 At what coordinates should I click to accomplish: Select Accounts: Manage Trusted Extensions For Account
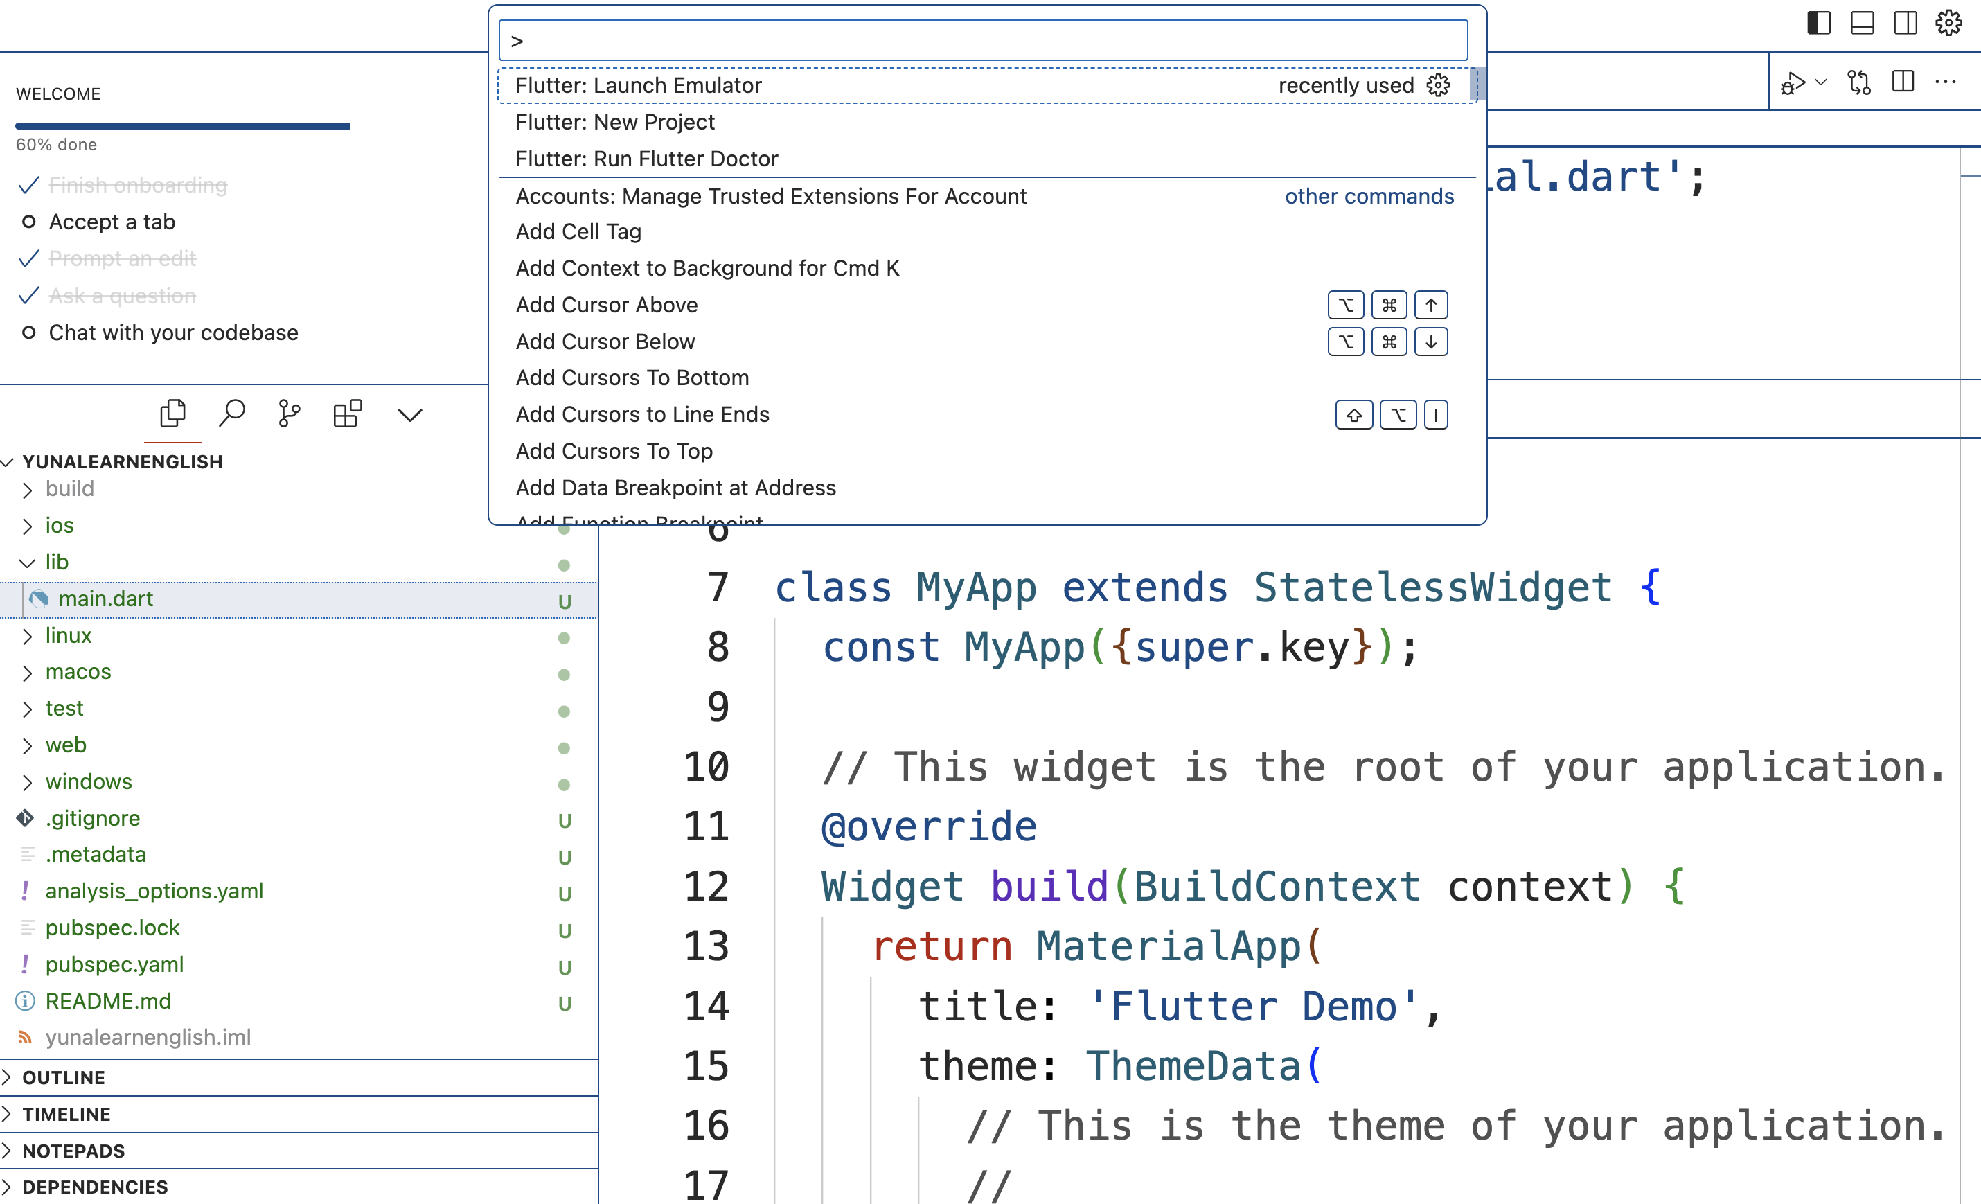[987, 196]
